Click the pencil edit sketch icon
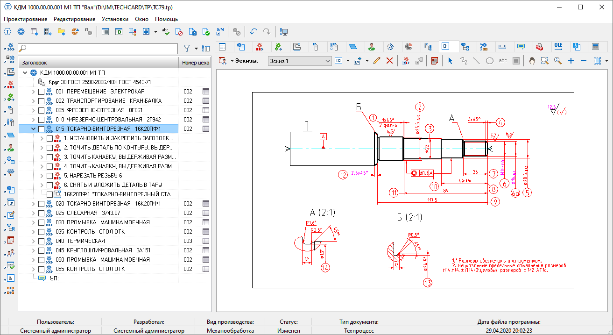 coord(377,61)
